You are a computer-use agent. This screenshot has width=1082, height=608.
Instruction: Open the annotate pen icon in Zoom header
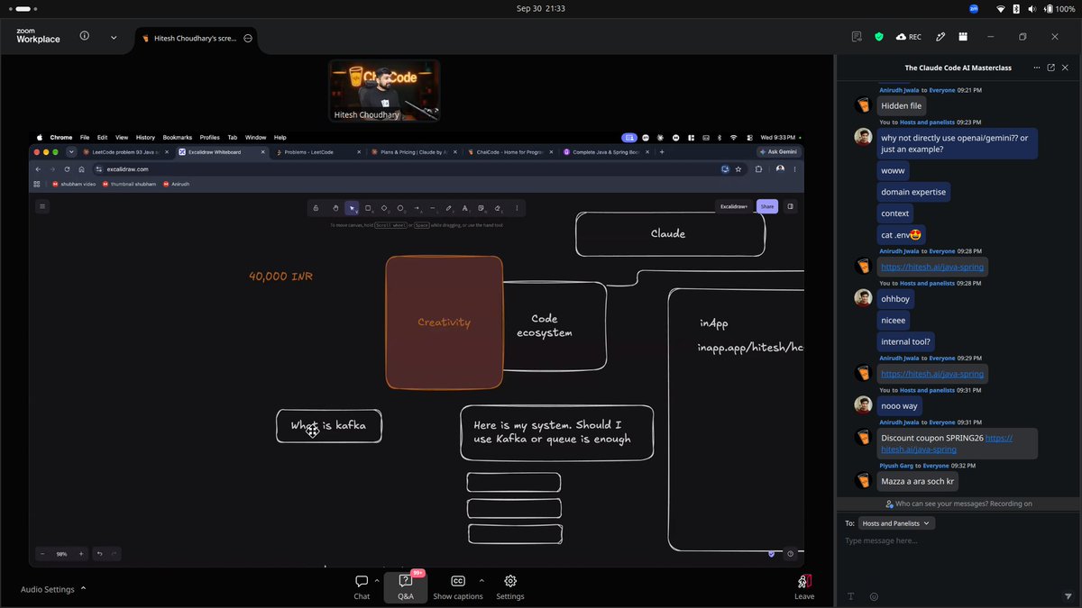(x=940, y=37)
